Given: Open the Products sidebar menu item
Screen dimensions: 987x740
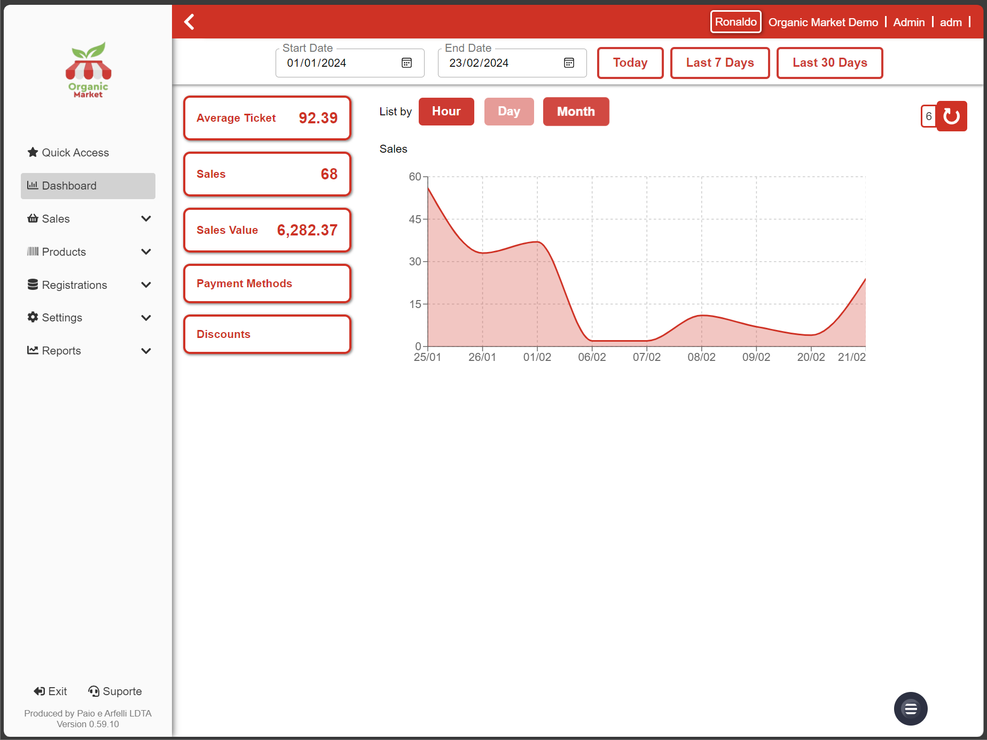Looking at the screenshot, I should pyautogui.click(x=88, y=252).
